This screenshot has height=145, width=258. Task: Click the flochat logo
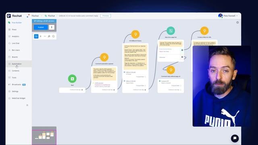[15, 16]
